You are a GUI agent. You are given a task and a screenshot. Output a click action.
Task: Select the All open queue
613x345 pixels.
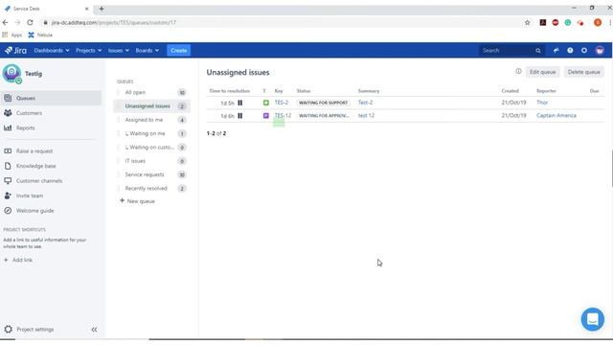coord(151,92)
